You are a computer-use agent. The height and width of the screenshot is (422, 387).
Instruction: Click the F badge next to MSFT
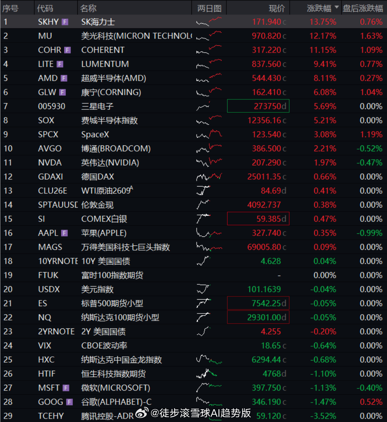tap(66, 388)
